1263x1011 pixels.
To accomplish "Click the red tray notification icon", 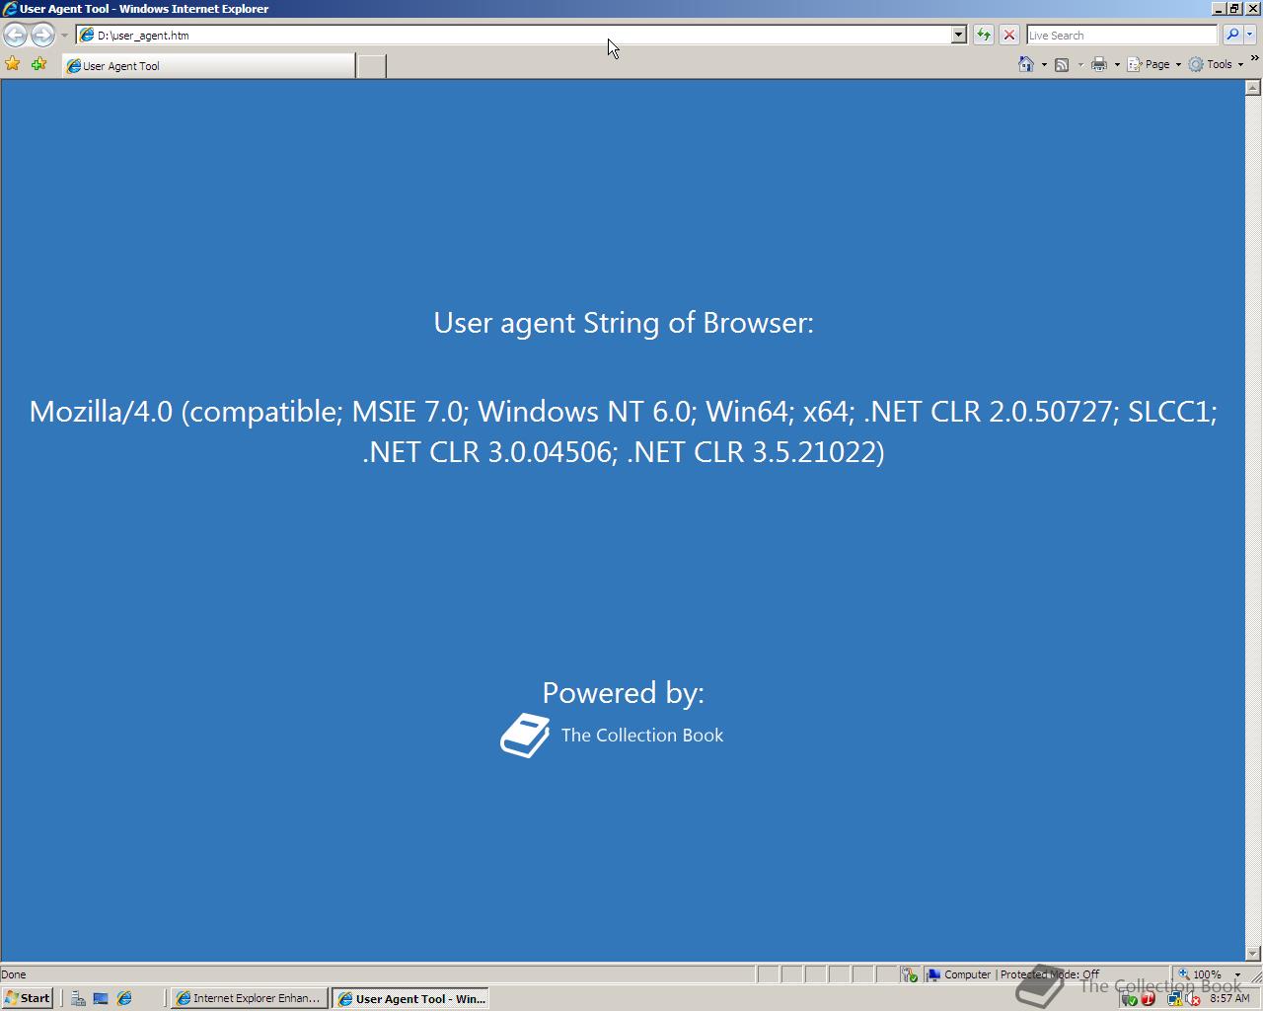I will [1148, 999].
